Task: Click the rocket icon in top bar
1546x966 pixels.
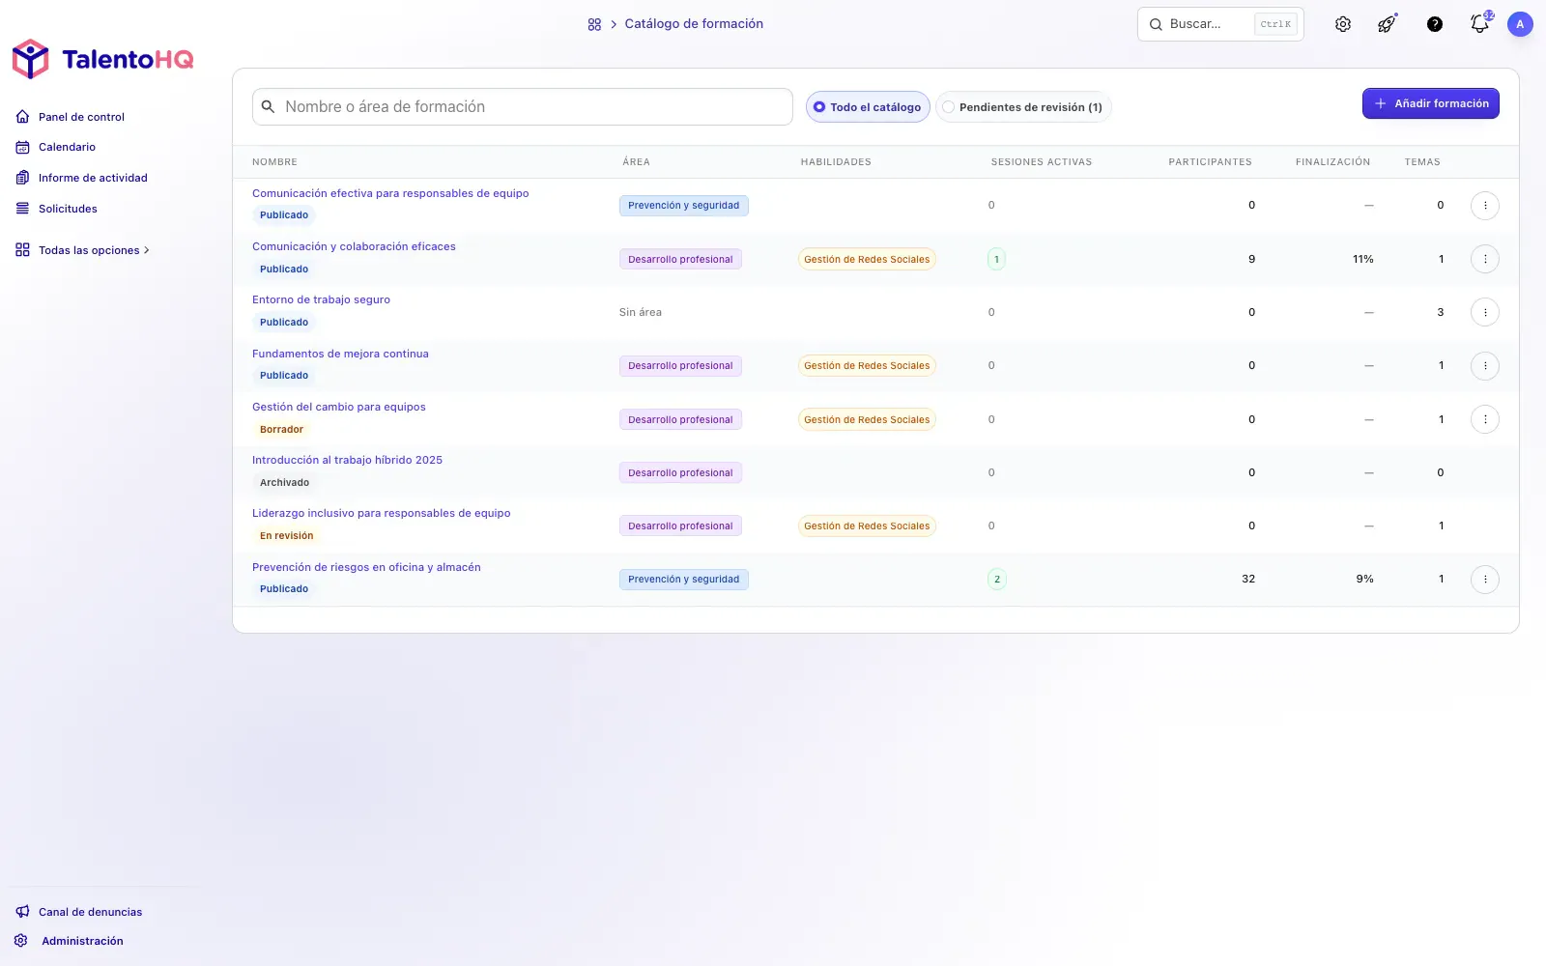Action: pyautogui.click(x=1387, y=24)
